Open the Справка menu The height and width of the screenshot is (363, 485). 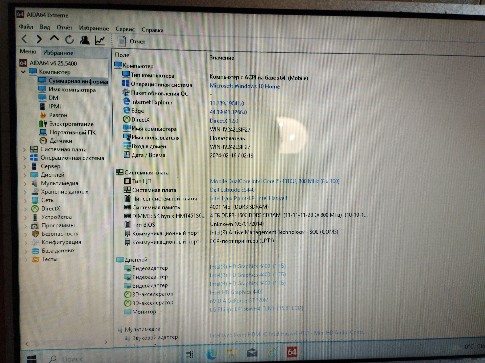[x=152, y=30]
